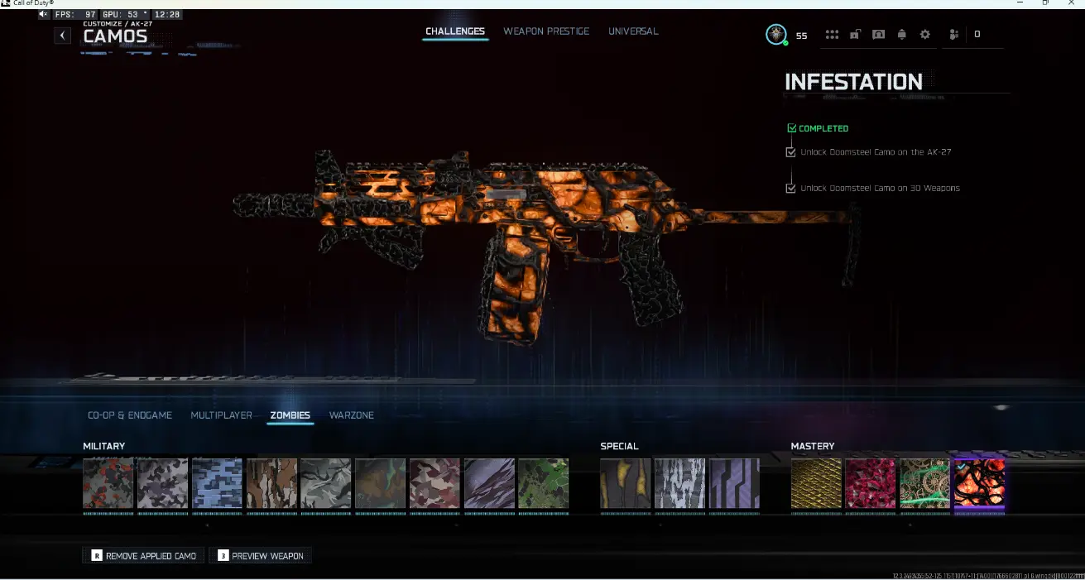Open the notifications bell icon
The width and height of the screenshot is (1085, 580).
click(x=901, y=35)
